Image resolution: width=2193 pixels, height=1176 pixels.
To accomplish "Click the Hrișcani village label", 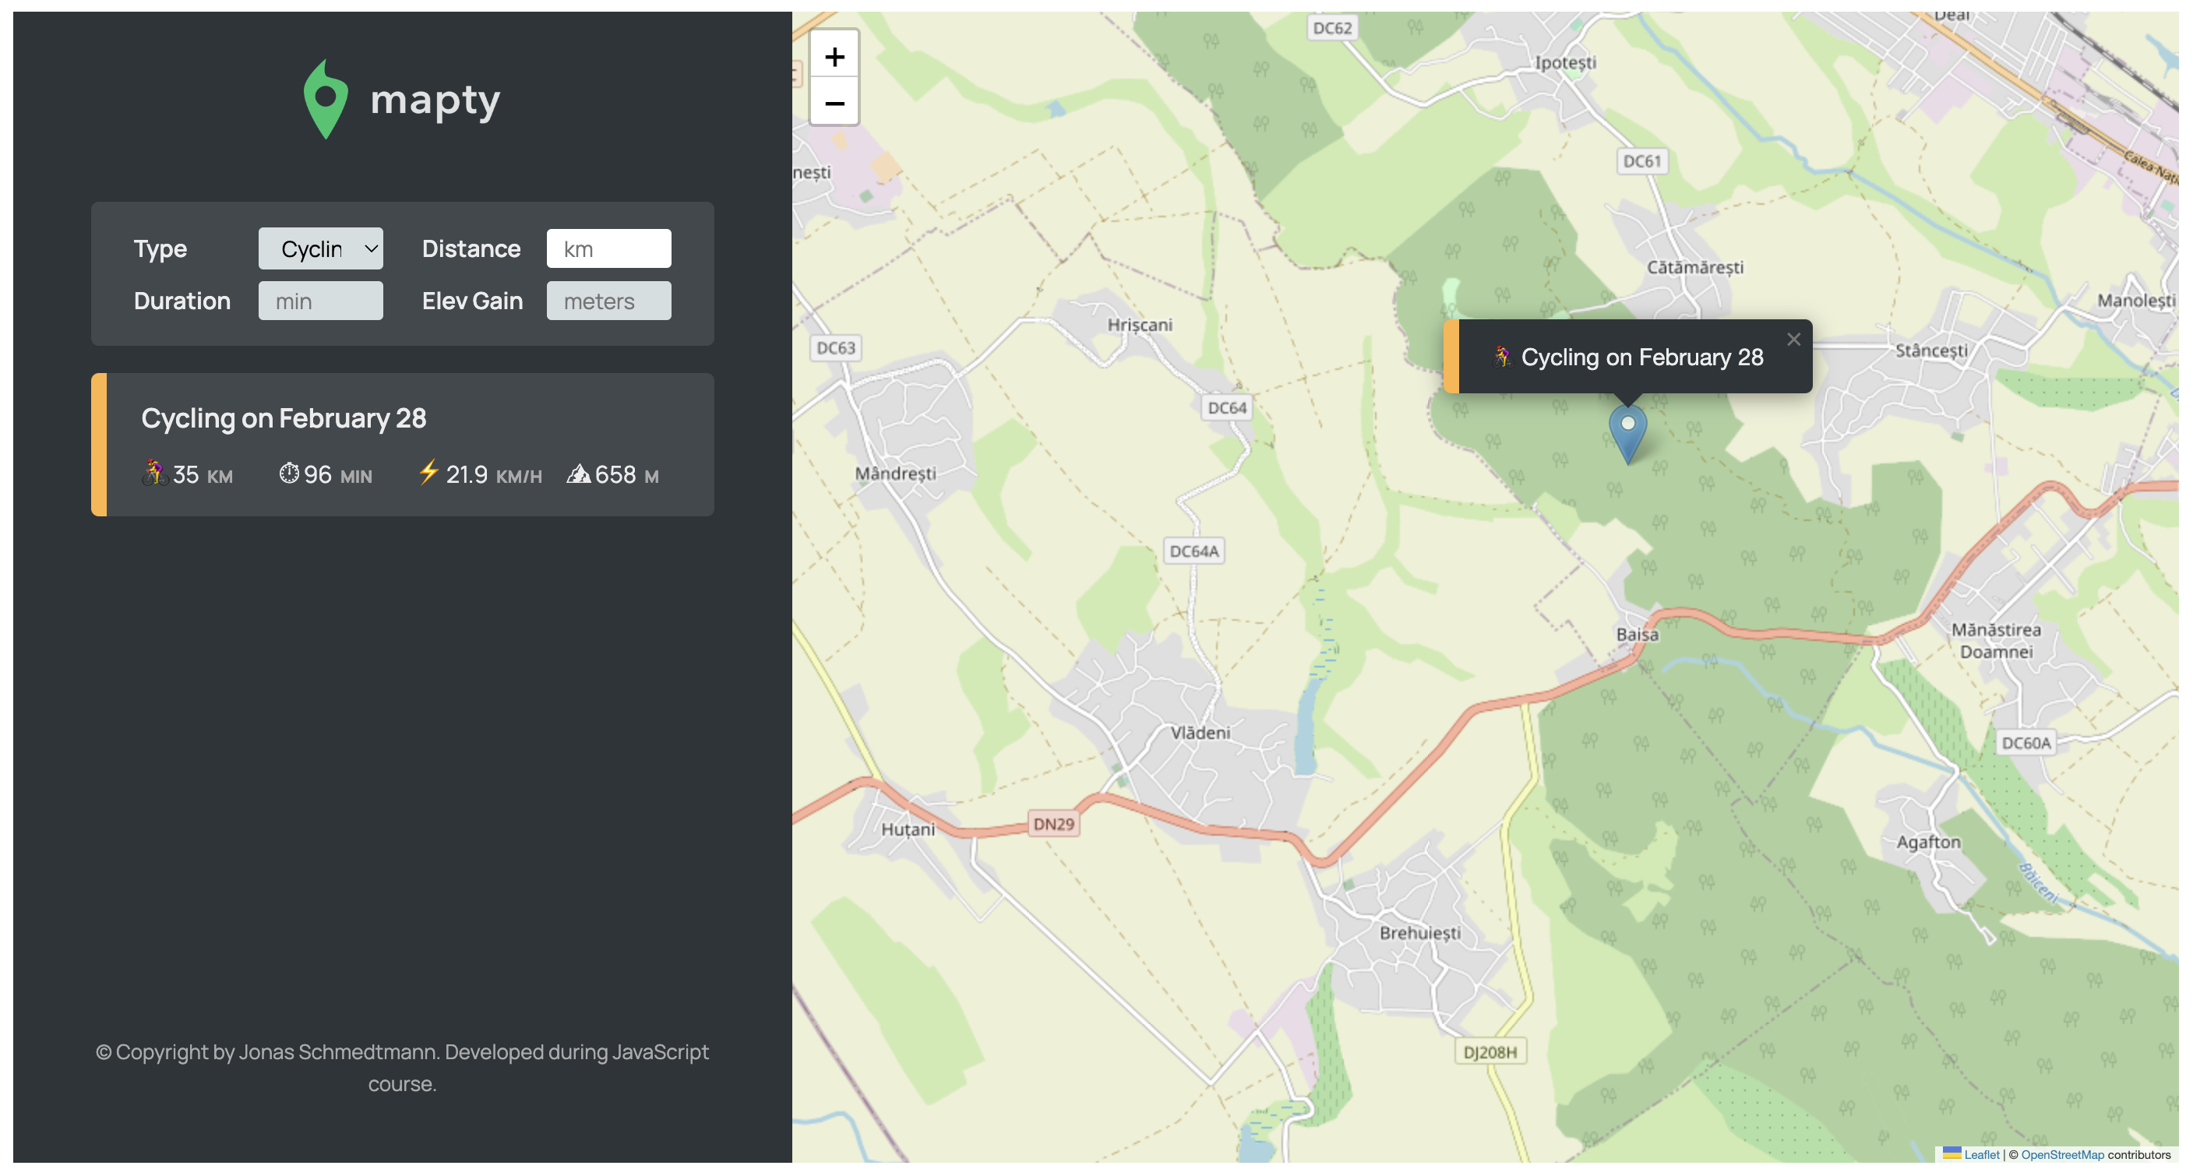I will pyautogui.click(x=1140, y=324).
